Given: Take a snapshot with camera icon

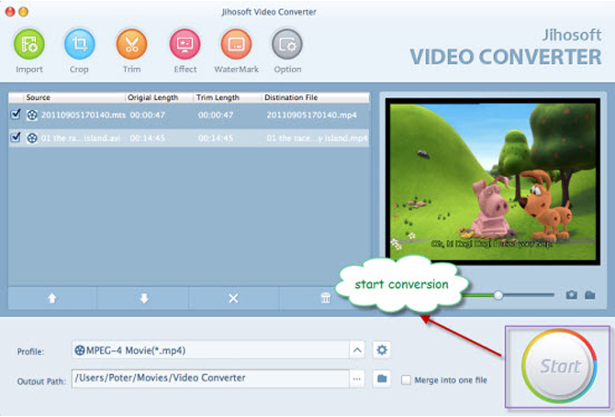Looking at the screenshot, I should pyautogui.click(x=571, y=295).
